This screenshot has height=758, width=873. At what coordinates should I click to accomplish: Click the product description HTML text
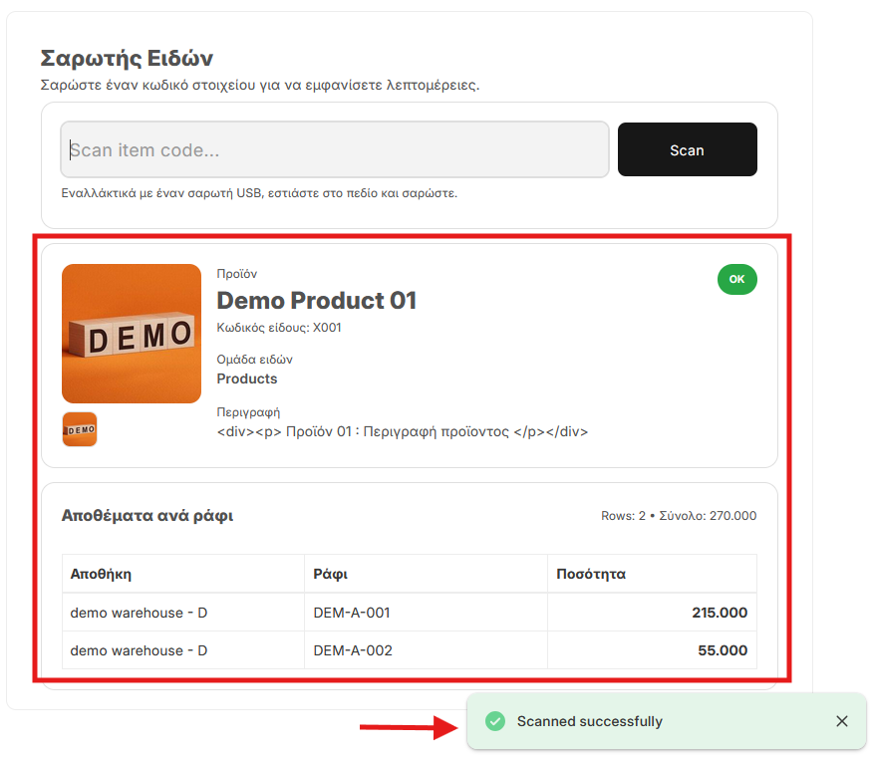click(403, 432)
